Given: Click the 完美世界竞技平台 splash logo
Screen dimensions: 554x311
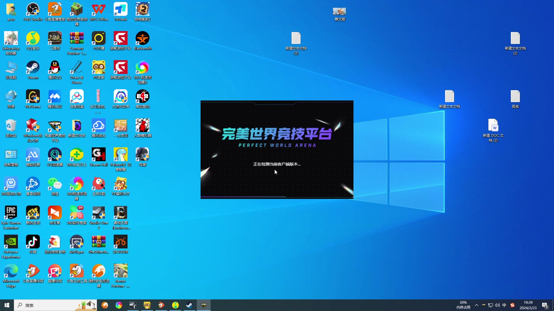Looking at the screenshot, I should click(277, 137).
